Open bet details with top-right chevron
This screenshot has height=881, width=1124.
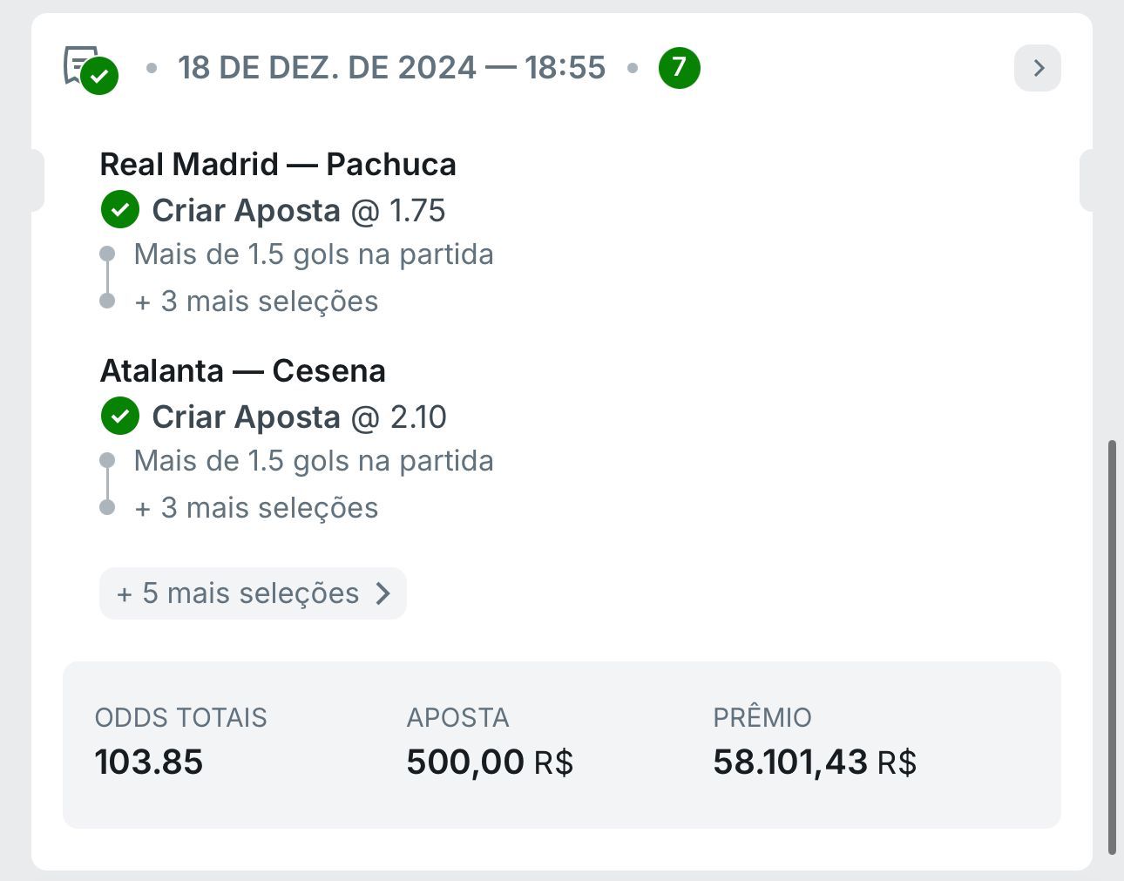pos(1038,68)
